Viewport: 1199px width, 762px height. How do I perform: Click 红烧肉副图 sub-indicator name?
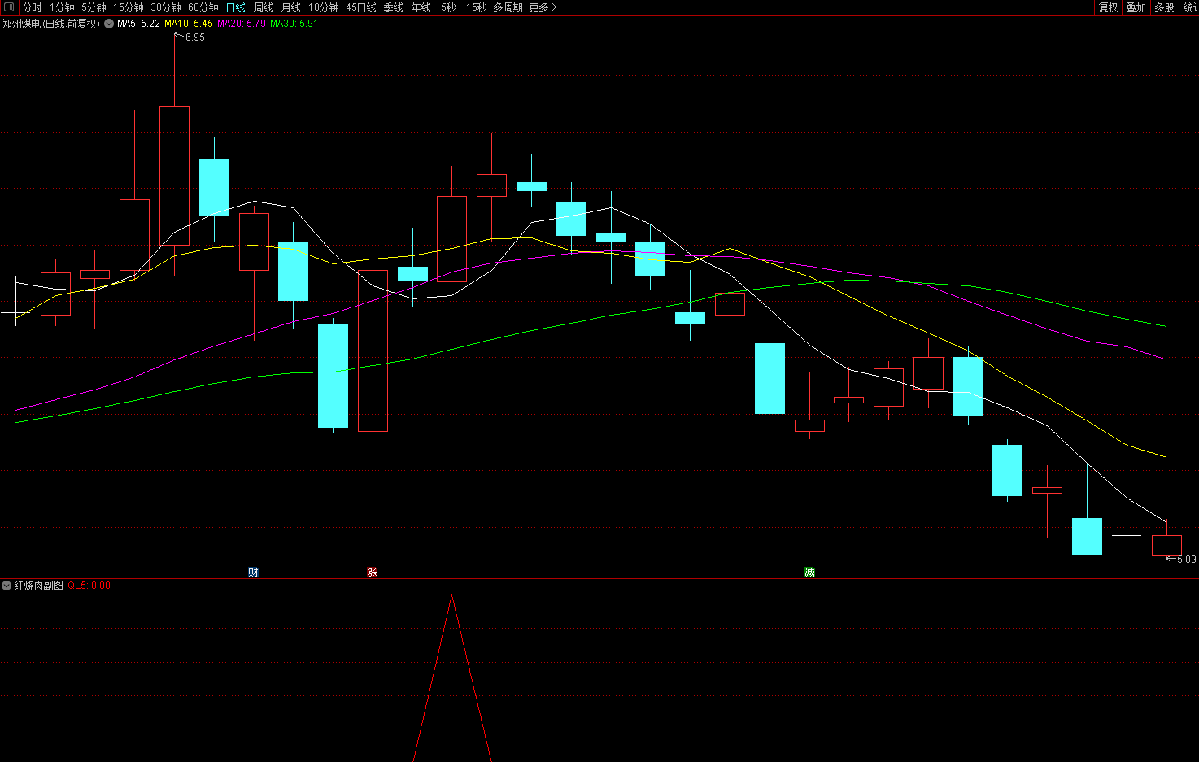coord(38,586)
